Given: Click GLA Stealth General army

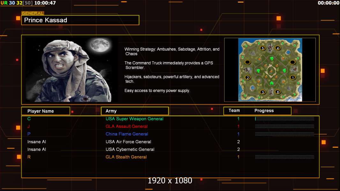Looking at the screenshot, I should (126, 157).
